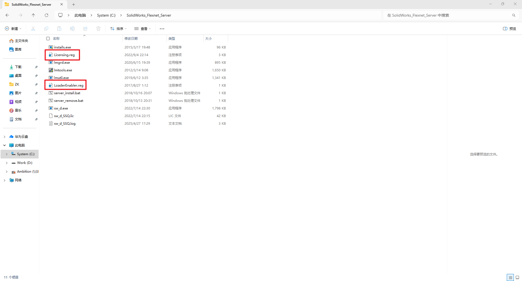Screen dimensions: 522x281
Task: Open the 查看 view dropdown
Action: (142, 29)
